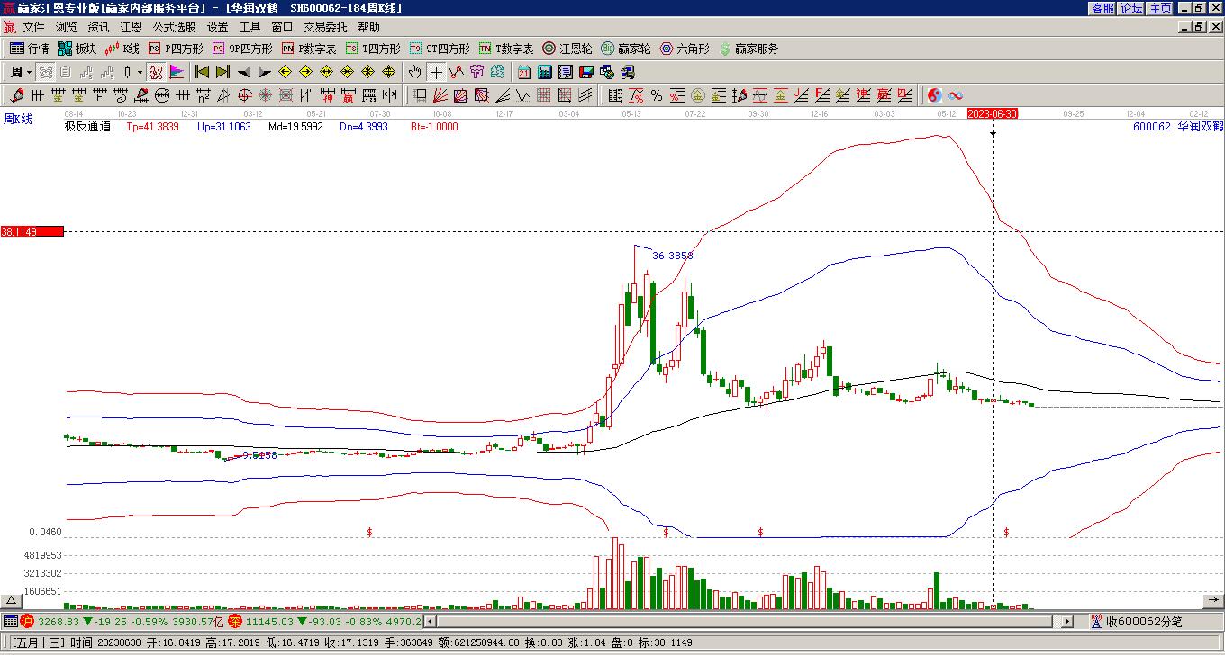Select the hand pan tool
Image resolution: width=1225 pixels, height=655 pixels.
click(x=414, y=72)
